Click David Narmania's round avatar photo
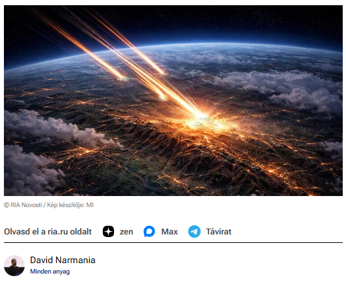The height and width of the screenshot is (282, 346). (x=14, y=266)
